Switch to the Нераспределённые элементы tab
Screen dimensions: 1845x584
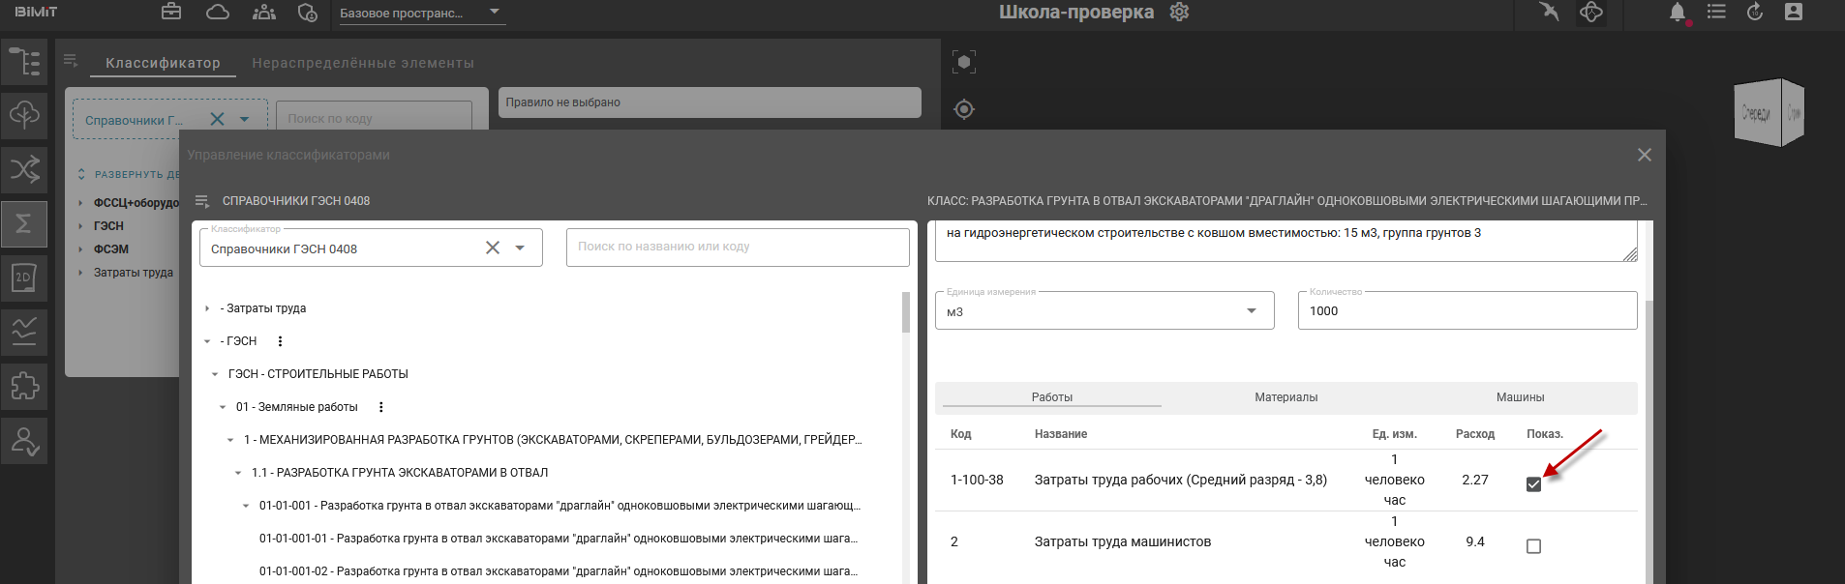(363, 63)
